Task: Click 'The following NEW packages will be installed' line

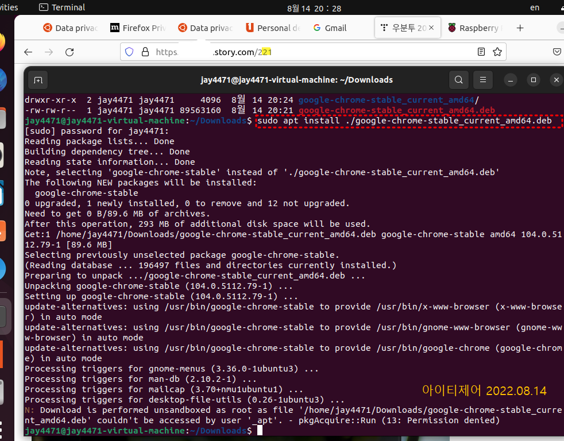Action: point(141,183)
